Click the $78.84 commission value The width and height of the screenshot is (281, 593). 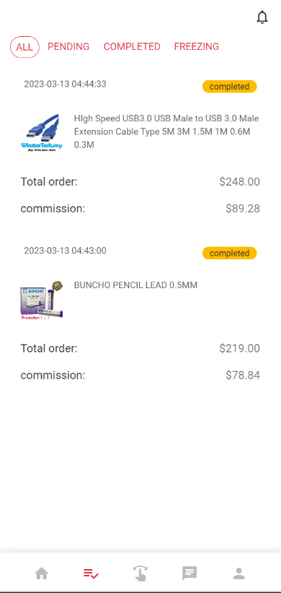tap(243, 376)
